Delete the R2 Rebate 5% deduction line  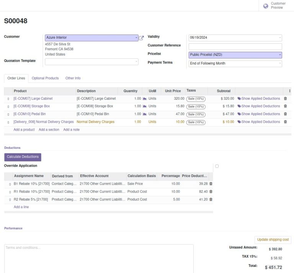(211, 199)
